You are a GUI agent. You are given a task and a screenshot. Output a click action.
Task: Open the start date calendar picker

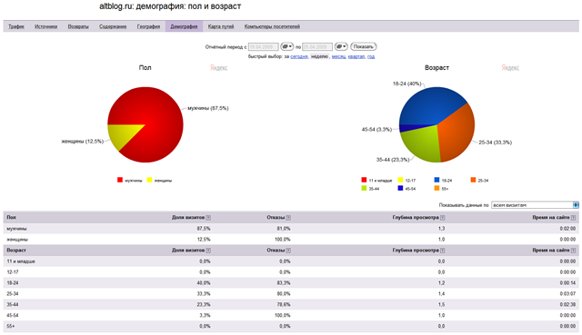pyautogui.click(x=287, y=46)
